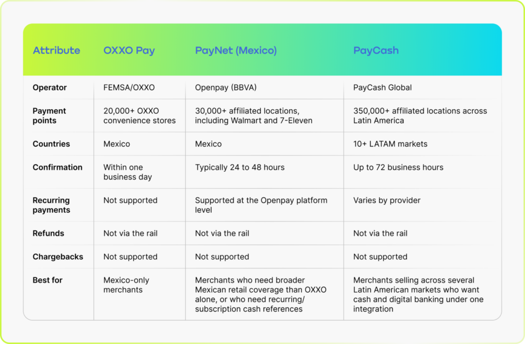
Task: Select the Recurring payments row label
Action: 51,205
